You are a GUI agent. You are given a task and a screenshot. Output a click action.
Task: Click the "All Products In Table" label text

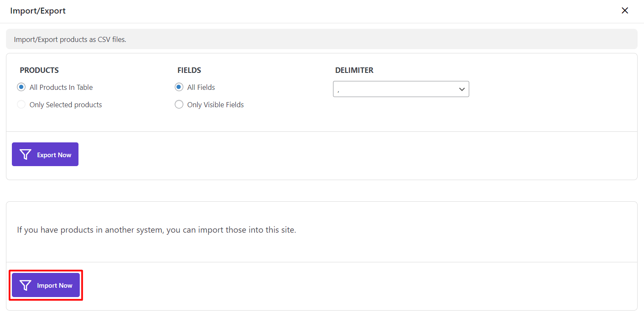tap(61, 87)
